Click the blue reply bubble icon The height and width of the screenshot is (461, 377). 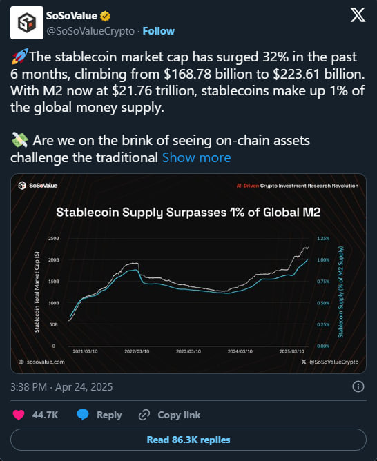pyautogui.click(x=83, y=415)
